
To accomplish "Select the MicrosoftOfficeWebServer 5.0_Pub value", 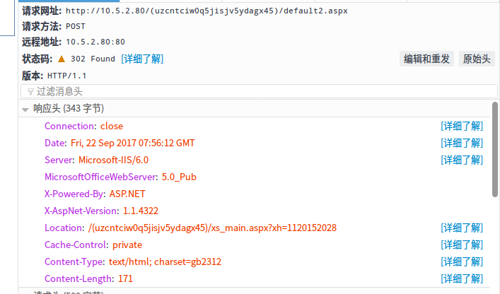I will point(179,177).
